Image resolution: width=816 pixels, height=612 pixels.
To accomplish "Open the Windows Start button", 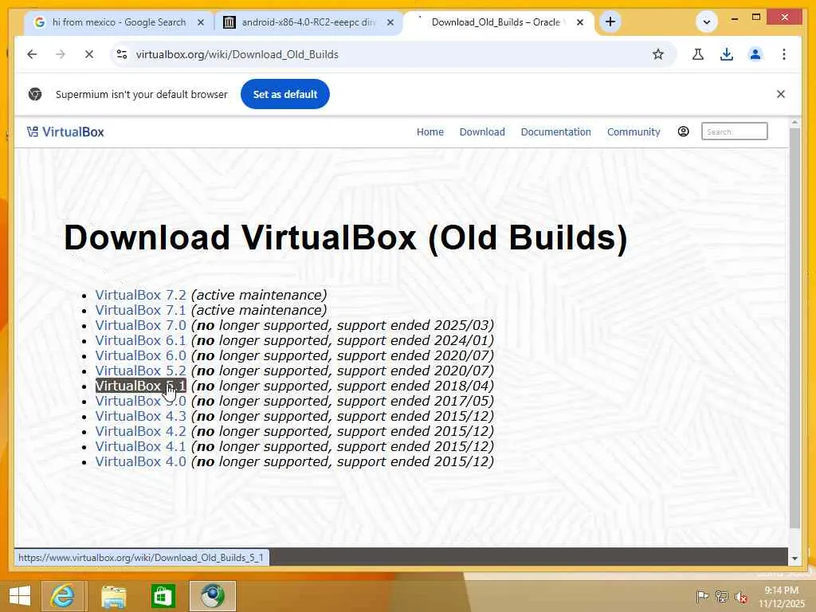I will pyautogui.click(x=20, y=596).
